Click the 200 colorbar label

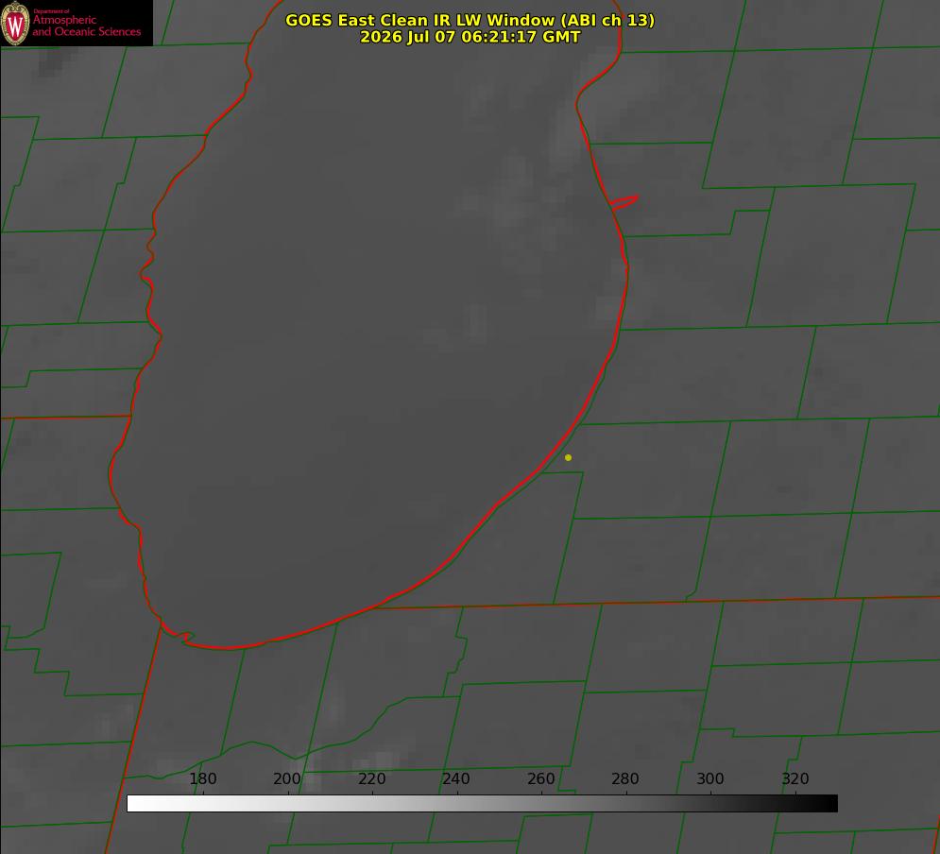point(287,778)
